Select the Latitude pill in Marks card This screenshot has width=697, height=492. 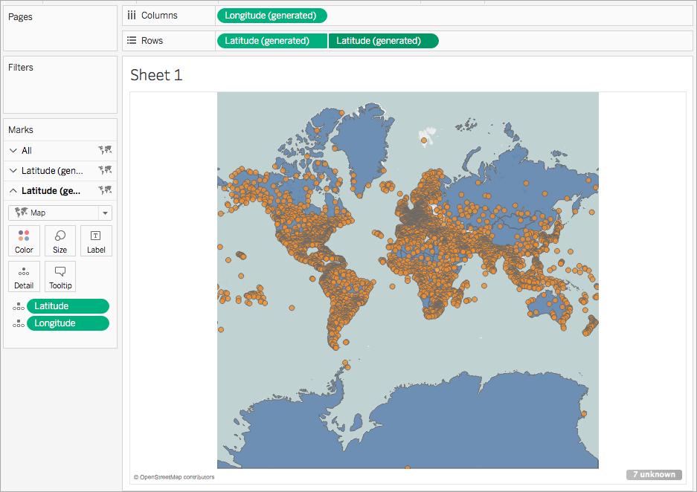(x=68, y=306)
